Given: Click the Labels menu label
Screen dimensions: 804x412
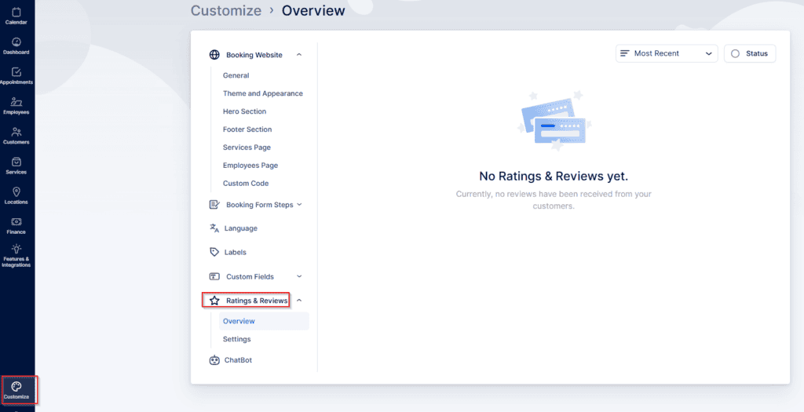Looking at the screenshot, I should [x=236, y=252].
